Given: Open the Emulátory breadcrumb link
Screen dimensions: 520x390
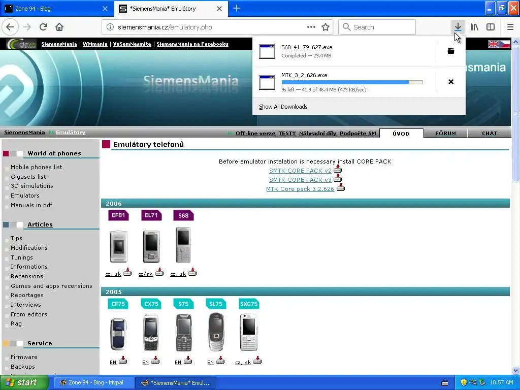Looking at the screenshot, I should tap(71, 133).
